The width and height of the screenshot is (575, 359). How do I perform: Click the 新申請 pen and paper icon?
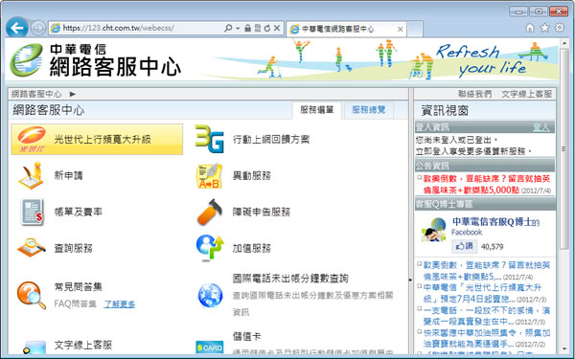click(32, 175)
